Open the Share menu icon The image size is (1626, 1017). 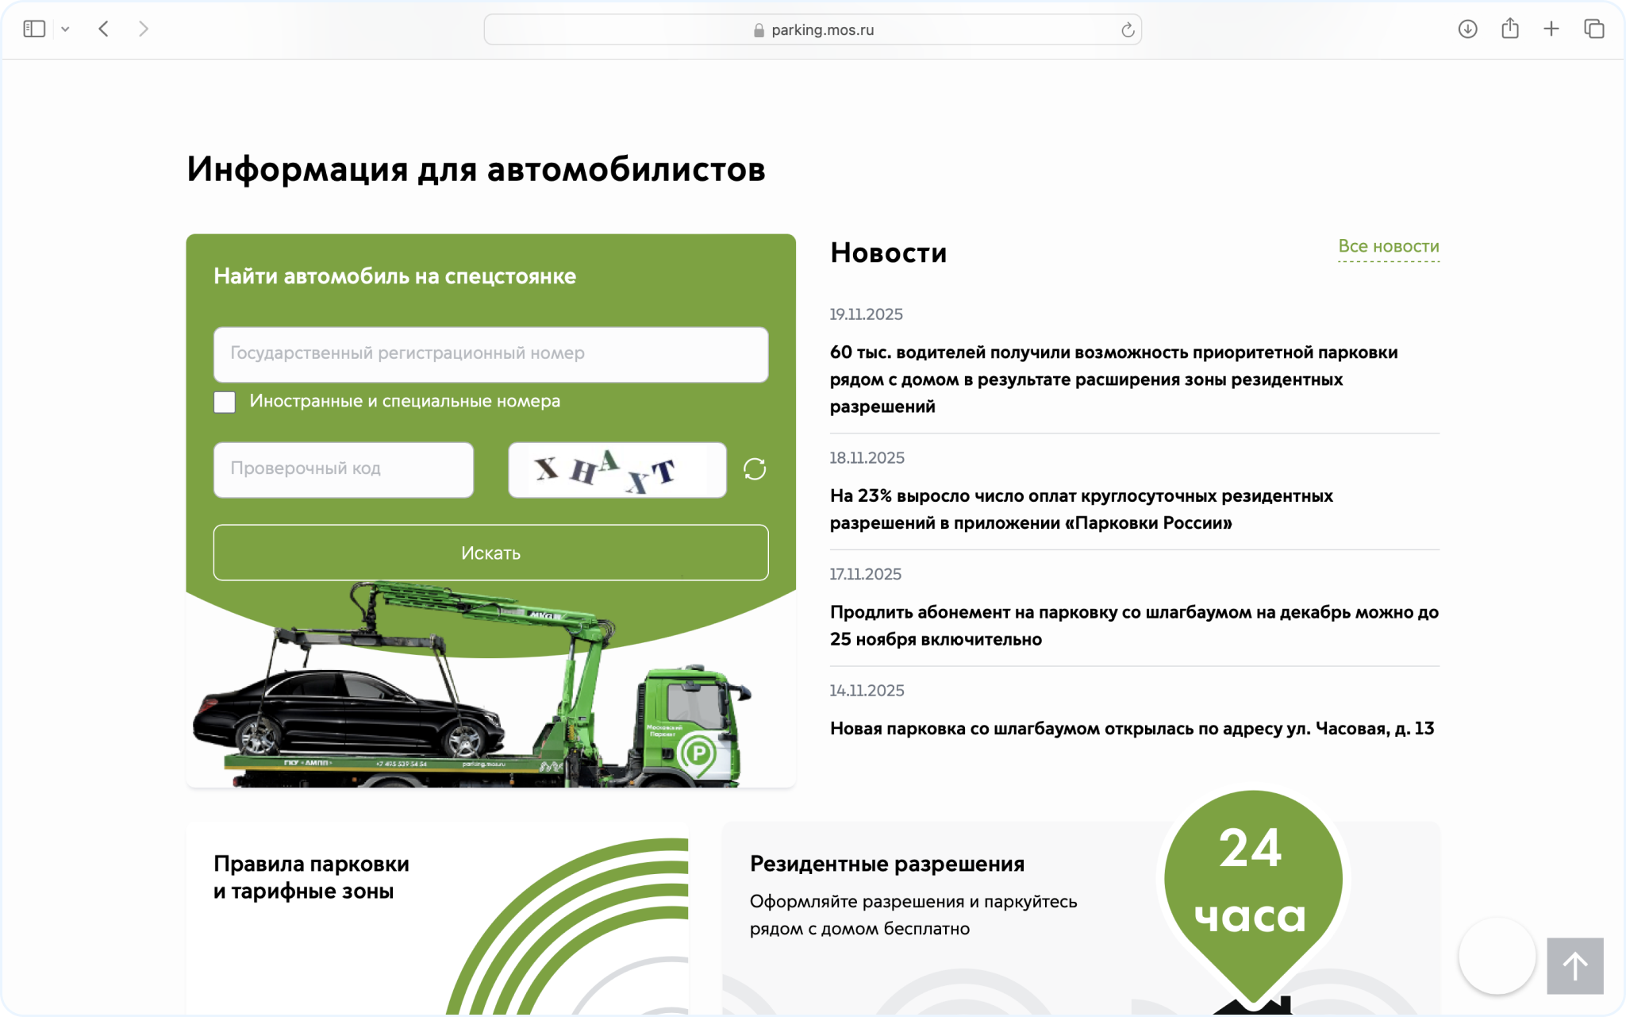[x=1509, y=29]
